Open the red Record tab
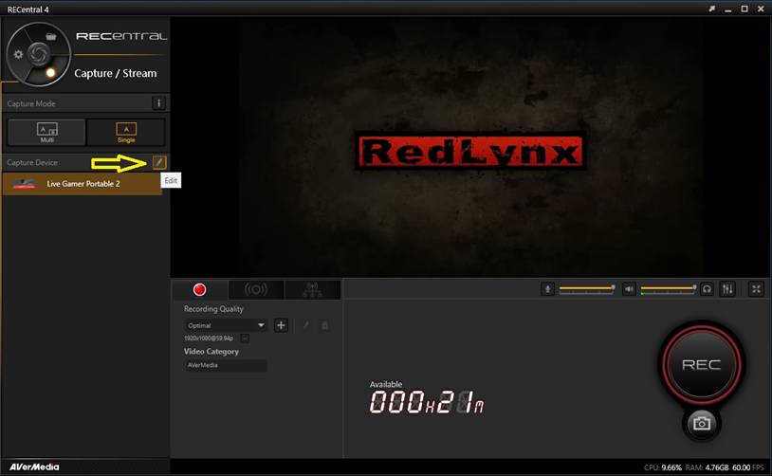Image resolution: width=772 pixels, height=476 pixels. click(199, 289)
